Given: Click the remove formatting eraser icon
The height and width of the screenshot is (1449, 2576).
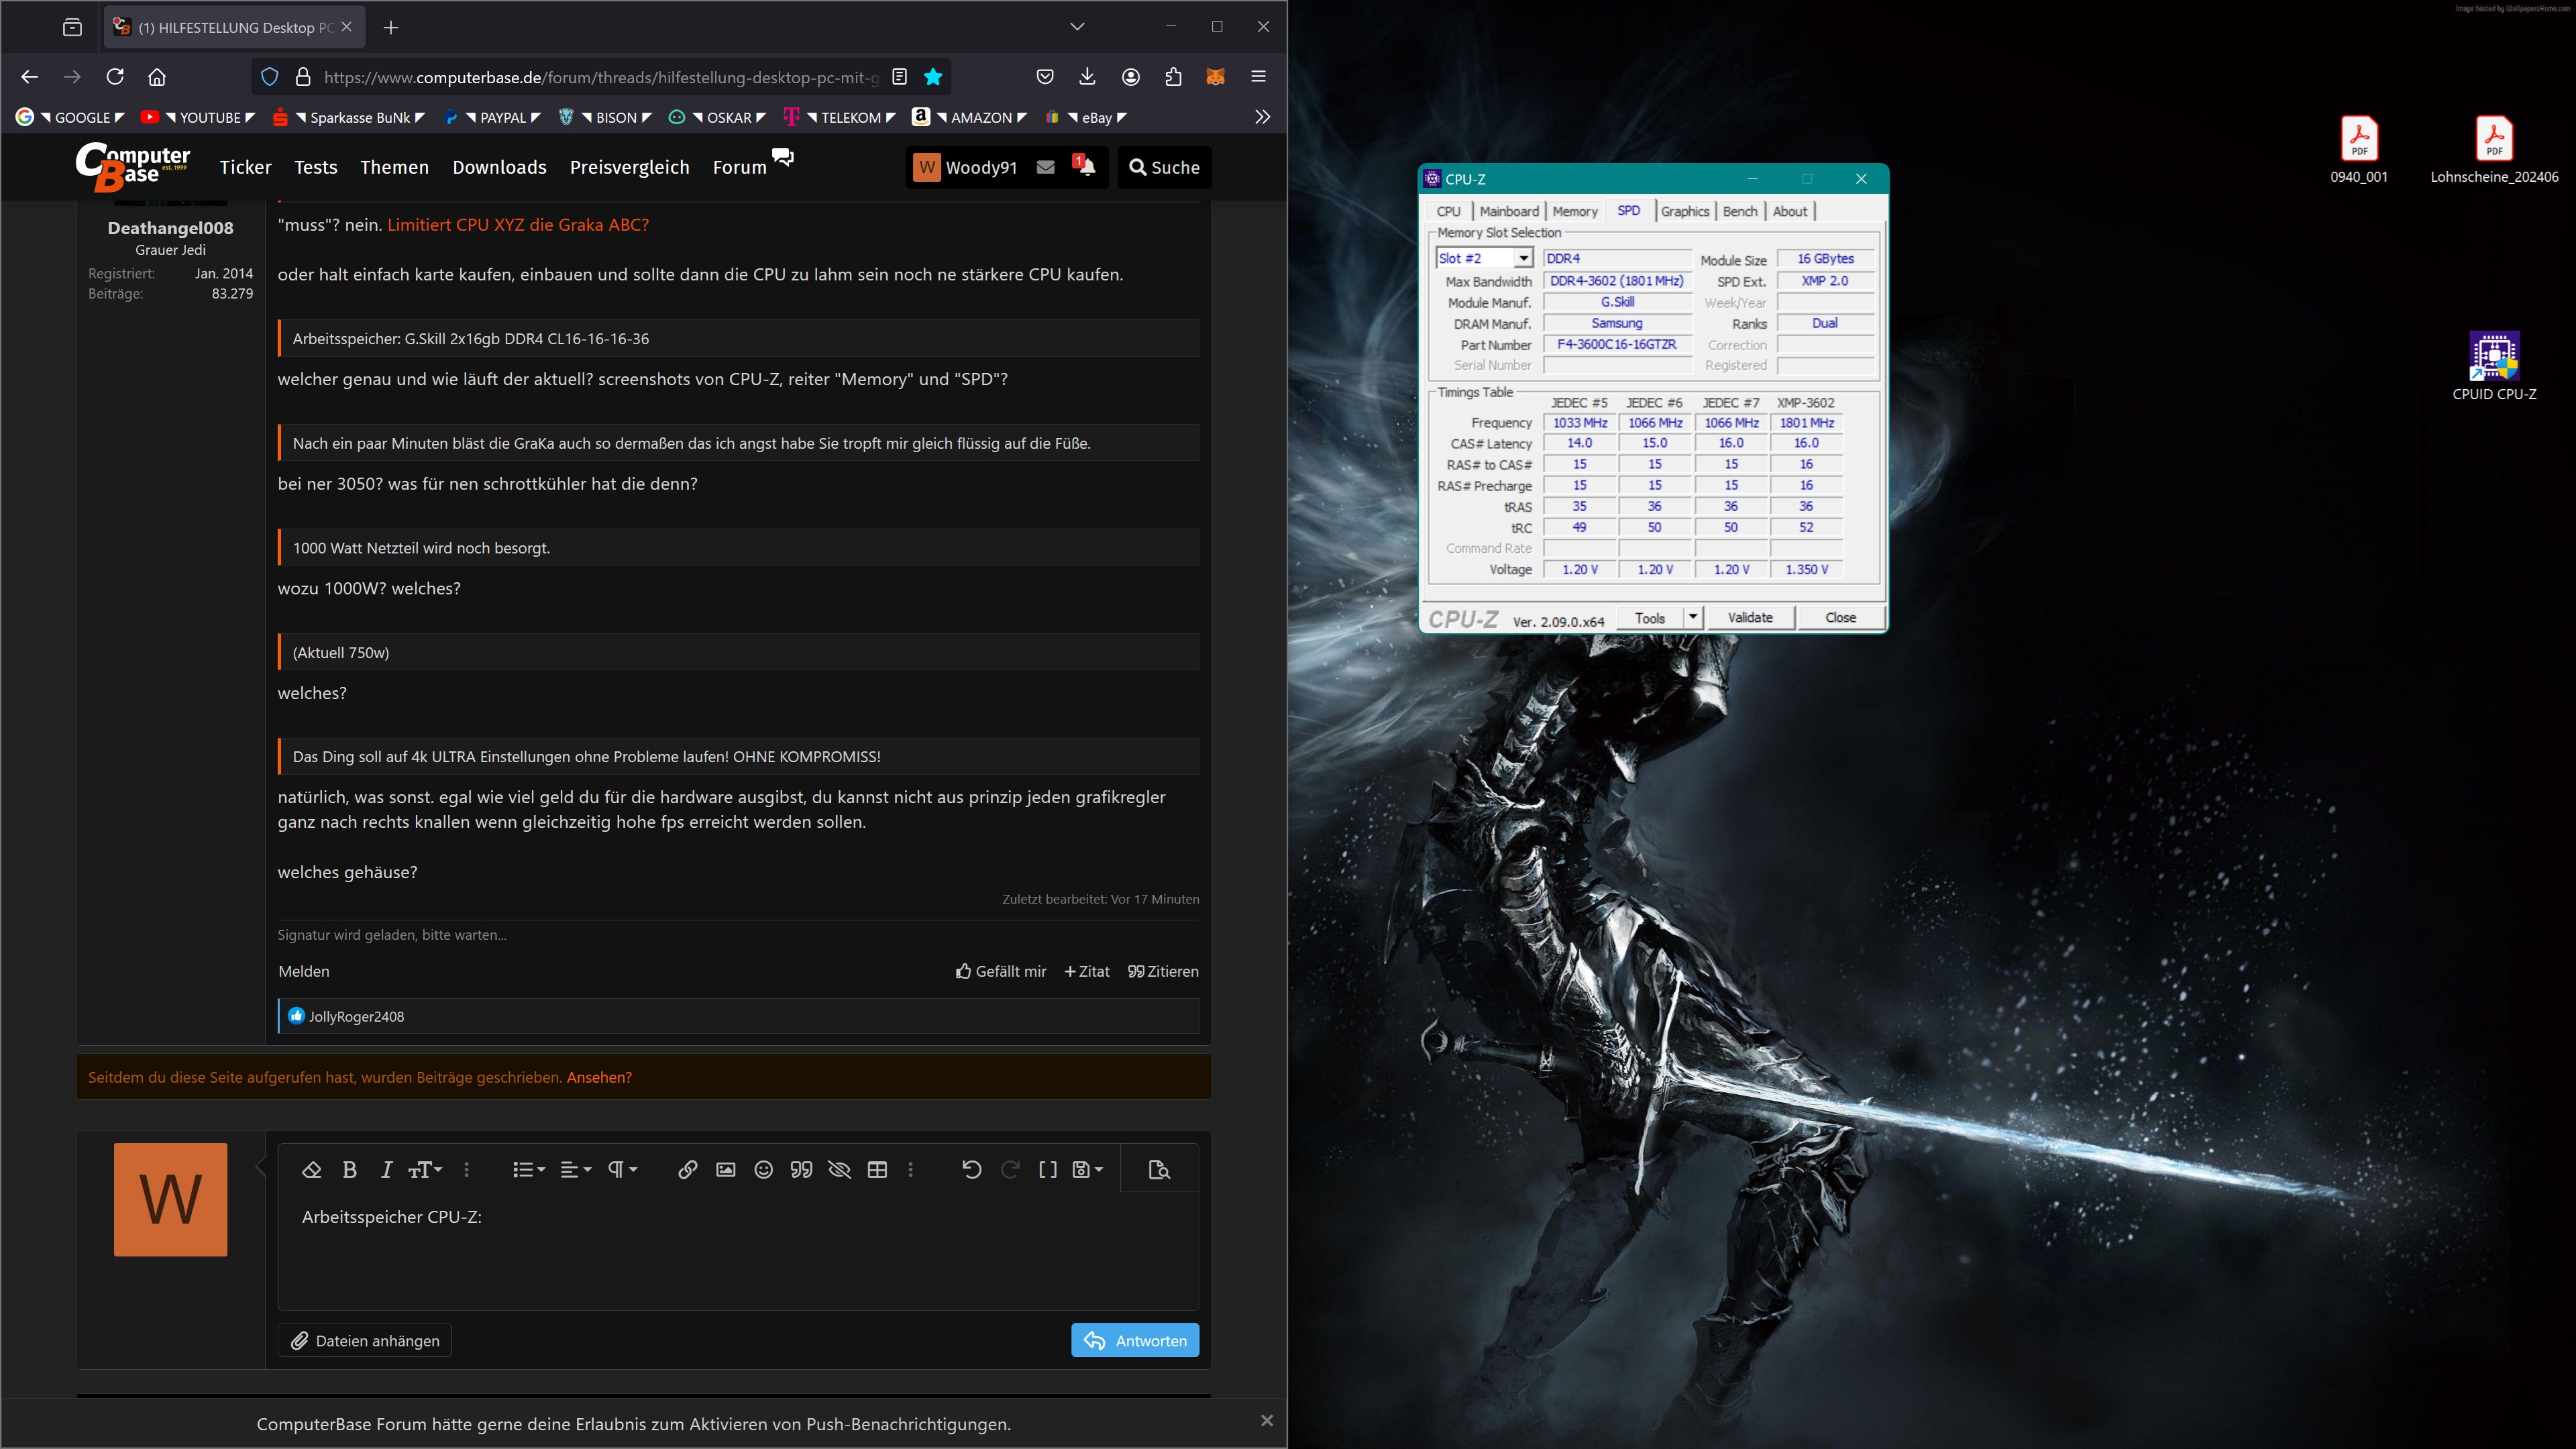Looking at the screenshot, I should click(x=311, y=1169).
